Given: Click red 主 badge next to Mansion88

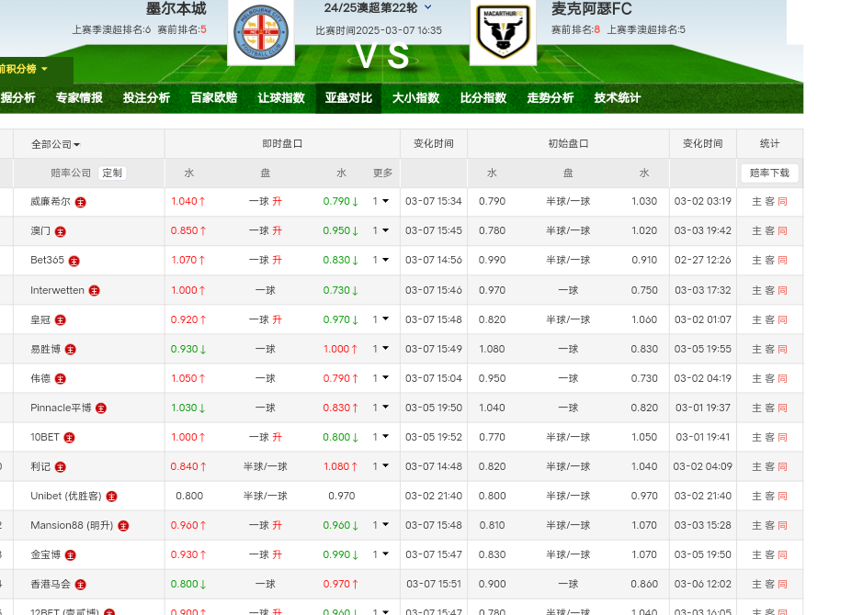Looking at the screenshot, I should pyautogui.click(x=123, y=526).
